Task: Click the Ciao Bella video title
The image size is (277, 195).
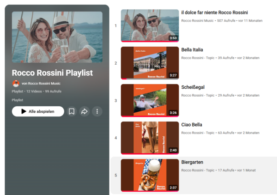Action: pyautogui.click(x=192, y=125)
